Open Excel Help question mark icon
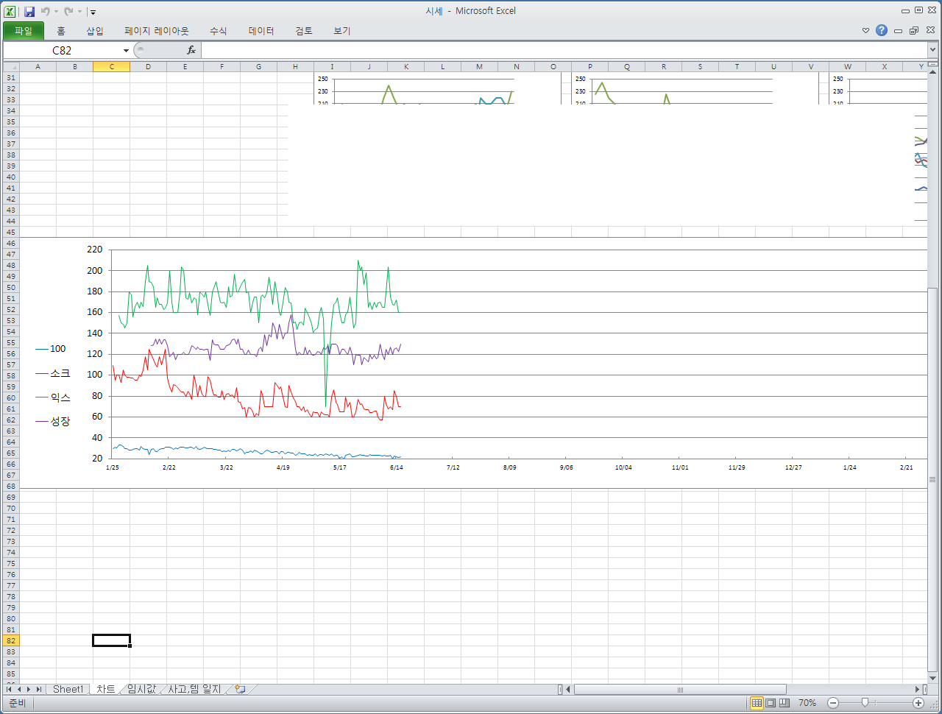Screen dimensions: 942x714 pos(882,30)
